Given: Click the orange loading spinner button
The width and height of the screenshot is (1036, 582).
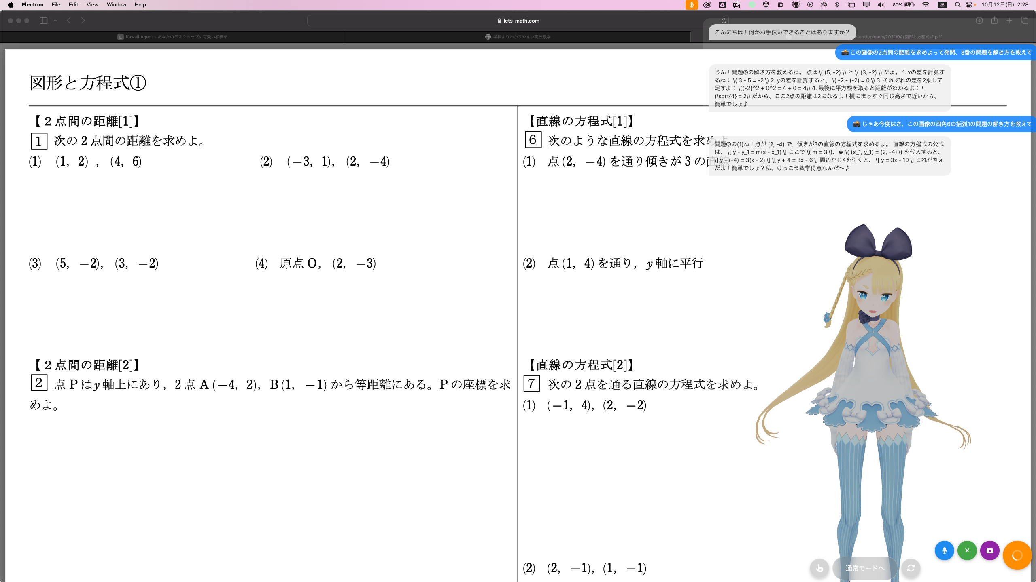Looking at the screenshot, I should coord(1017,555).
